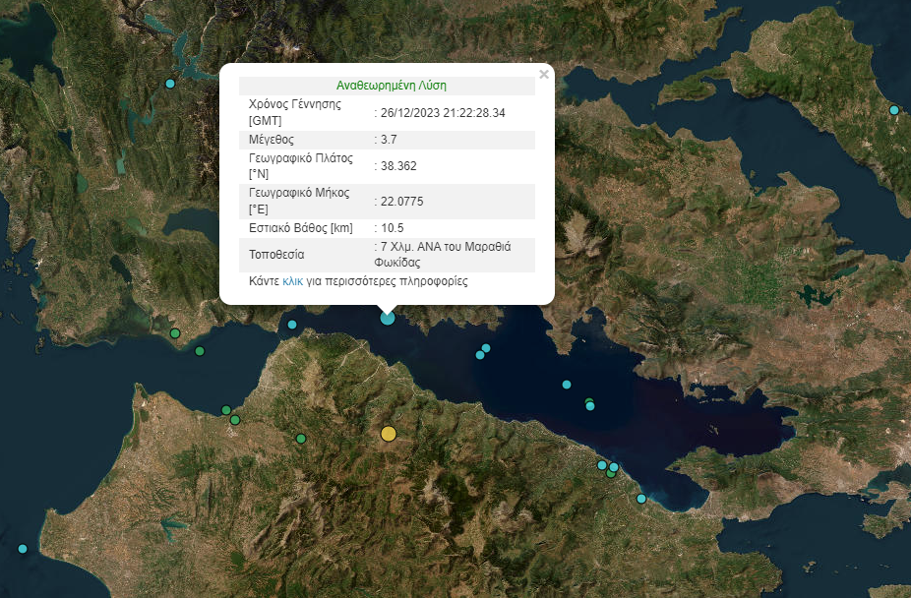Click the upper green marker near Patras coast
911x598 pixels.
[226, 410]
